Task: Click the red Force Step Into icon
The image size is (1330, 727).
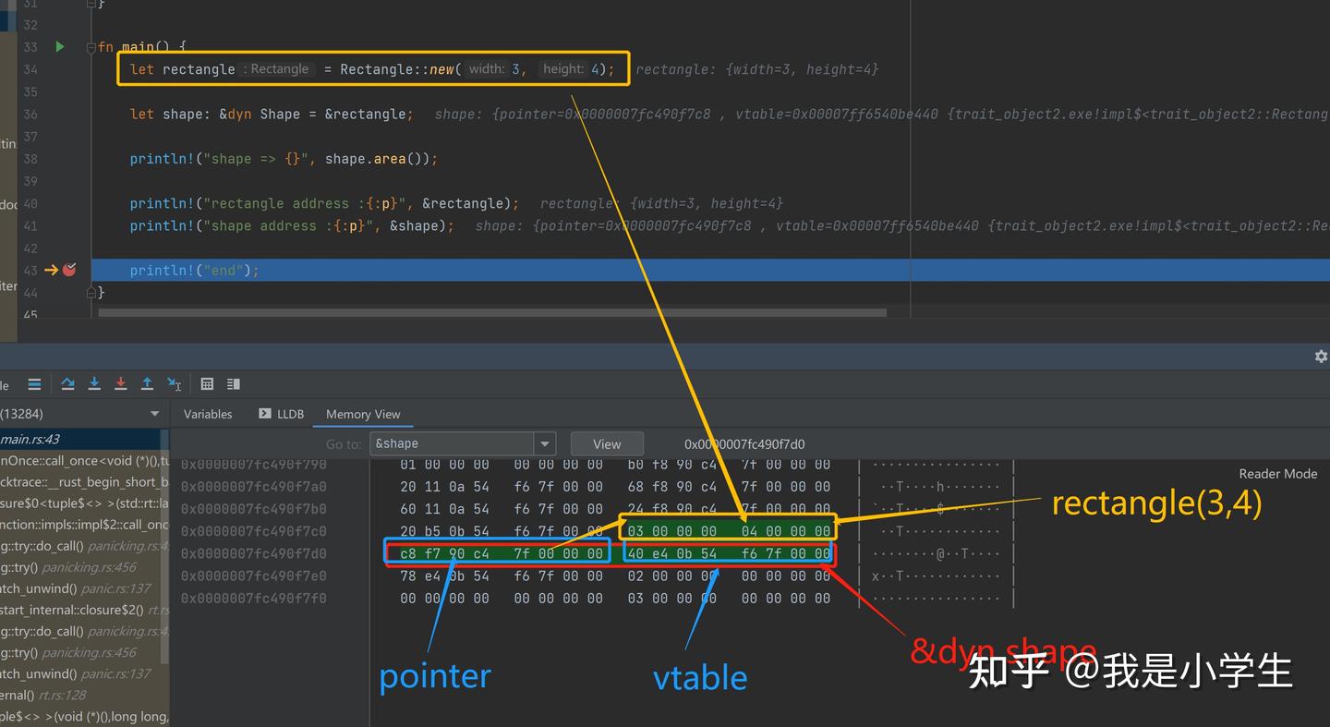Action: click(120, 384)
